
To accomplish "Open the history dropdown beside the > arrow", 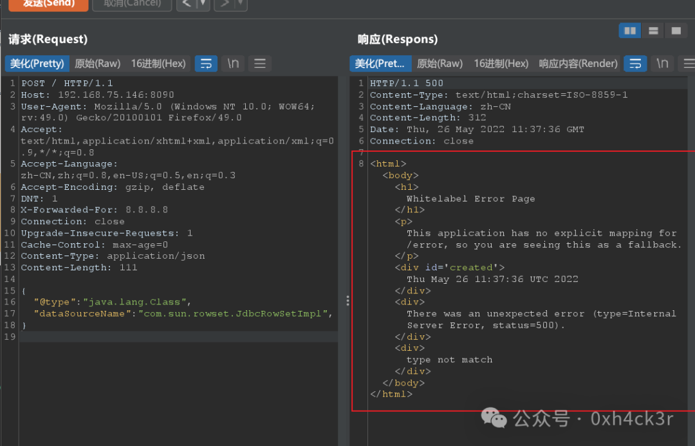I will pyautogui.click(x=241, y=4).
